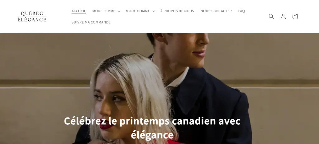Image resolution: width=319 pixels, height=144 pixels.
Task: Expand the Mode Femme chevron arrow
Action: pyautogui.click(x=119, y=11)
